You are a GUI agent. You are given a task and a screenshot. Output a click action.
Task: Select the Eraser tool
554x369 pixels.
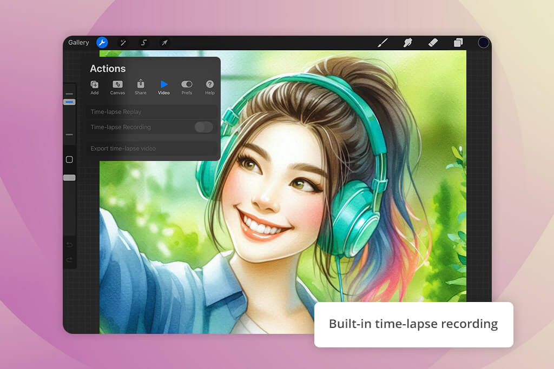pos(433,43)
